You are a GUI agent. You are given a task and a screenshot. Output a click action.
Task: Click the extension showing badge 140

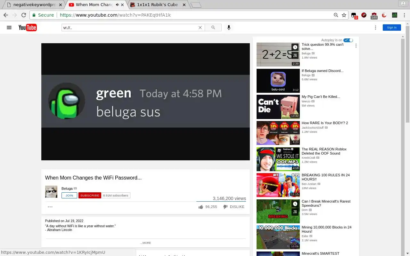(374, 15)
